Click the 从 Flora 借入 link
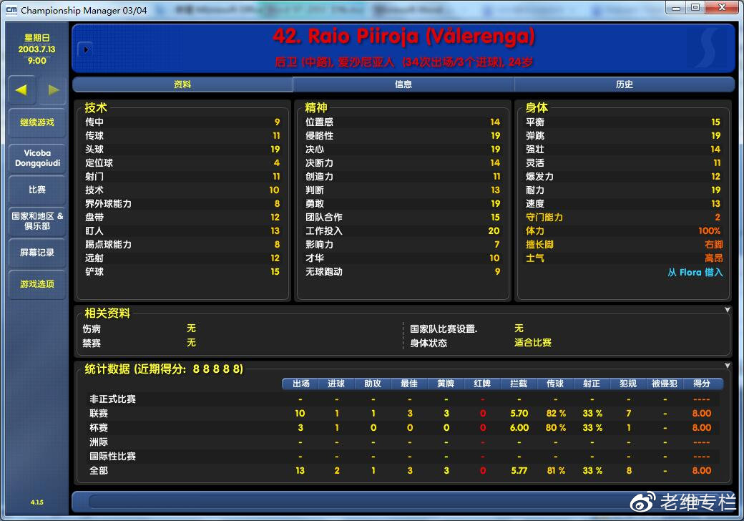 tap(695, 273)
